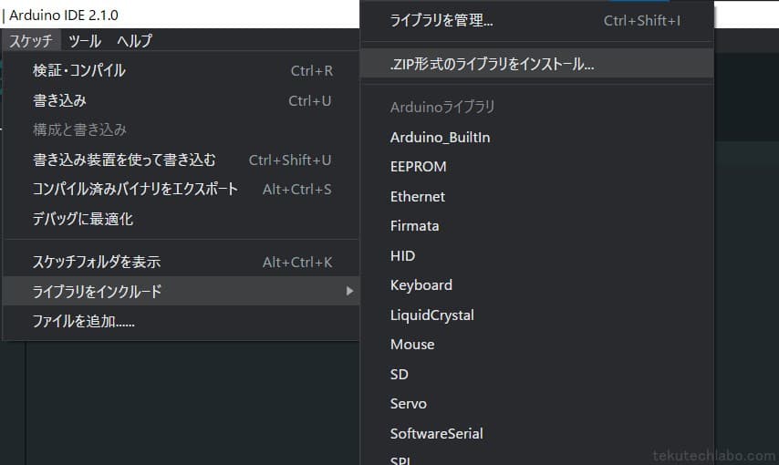This screenshot has height=465, width=779.
Task: Choose コンパイル済みバイナリをエクスポート
Action: [x=182, y=189]
